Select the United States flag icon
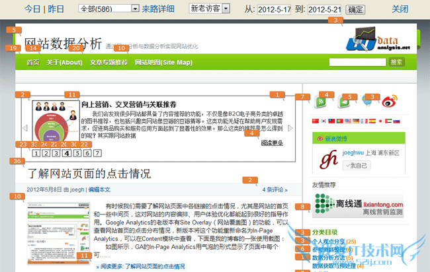Viewport: 430px width, 272px height. pos(348,121)
